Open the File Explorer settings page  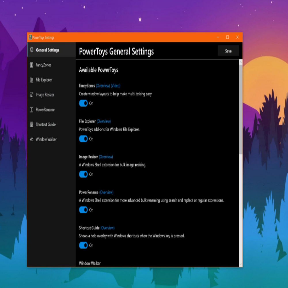tap(52, 80)
